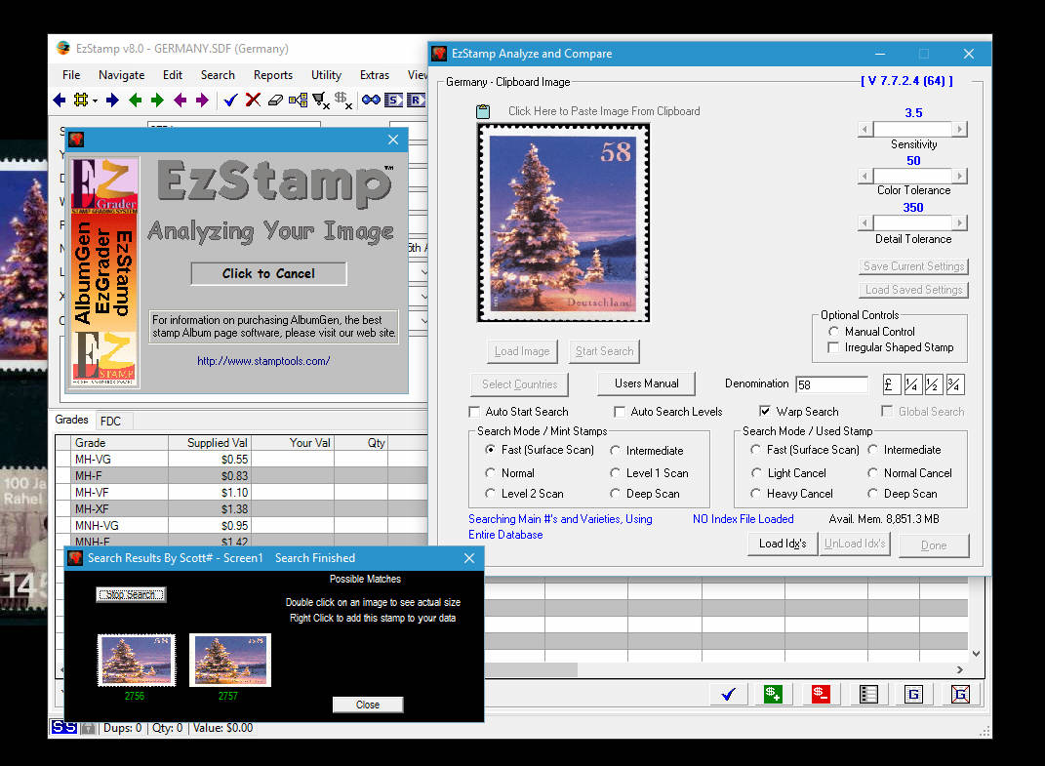Viewport: 1045px width, 766px height.
Task: Click the blue binoculars search icon
Action: click(371, 100)
